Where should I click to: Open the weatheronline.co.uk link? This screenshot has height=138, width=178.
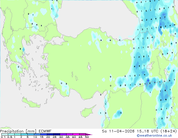pyautogui.click(x=154, y=135)
